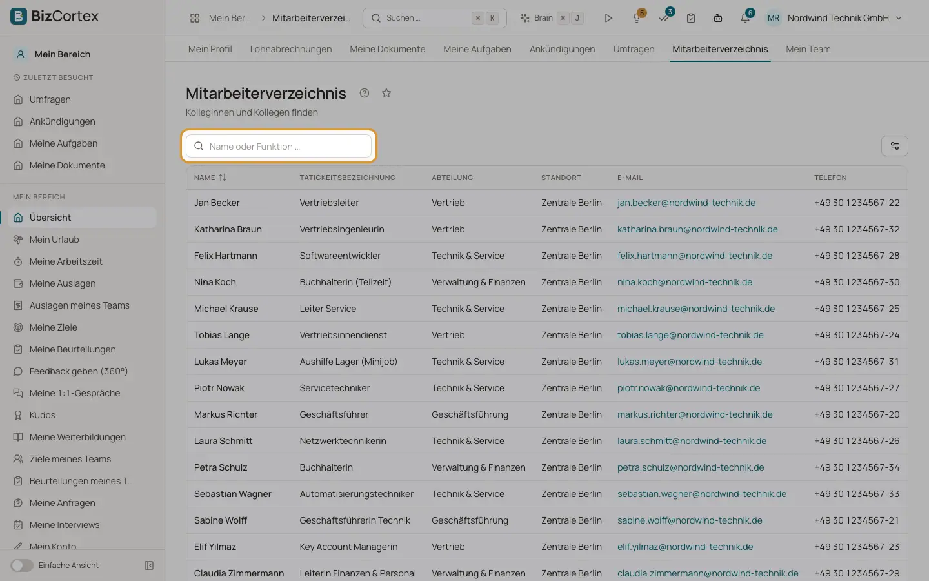This screenshot has height=581, width=929.
Task: Click Mein Bereich sidebar header
Action: (x=62, y=54)
